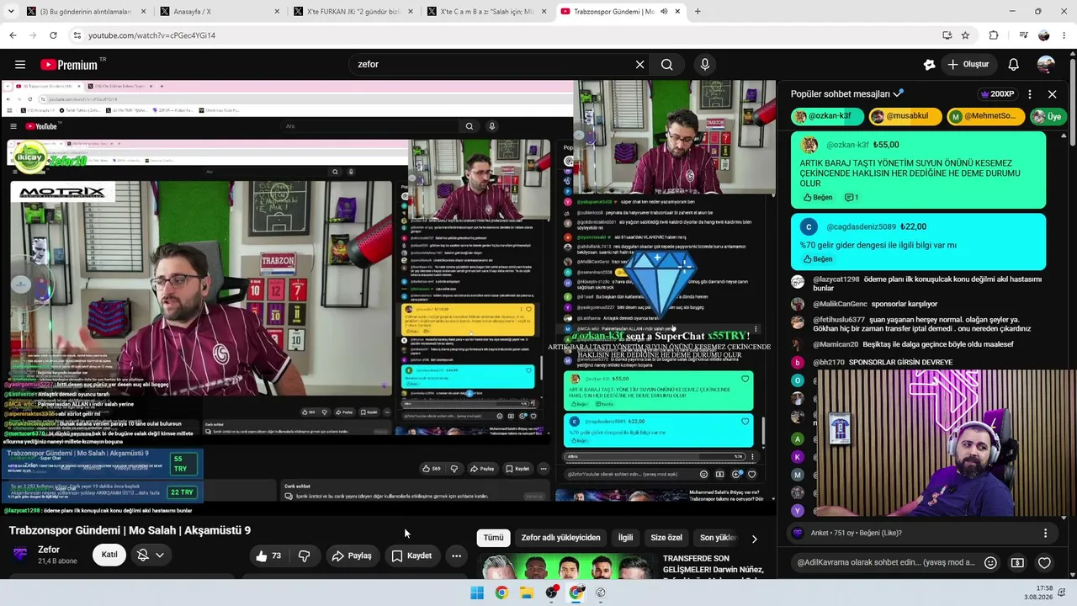The height and width of the screenshot is (606, 1077).
Task: Expand the chat mode selector Popüler sohbet mesajları
Action: pos(847,94)
